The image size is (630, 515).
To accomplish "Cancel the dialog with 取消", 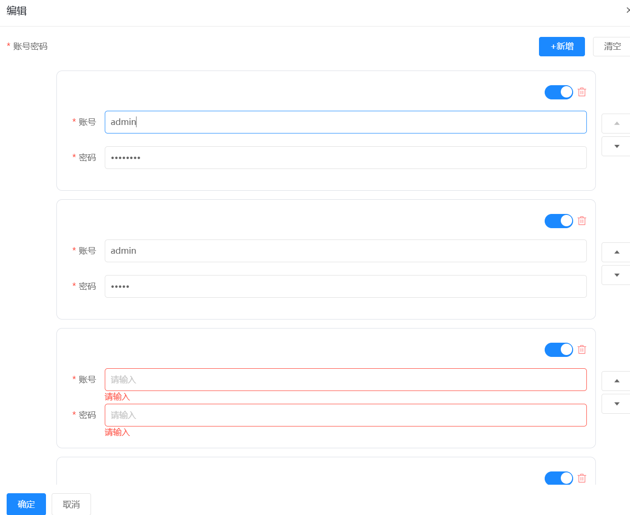I will click(71, 504).
